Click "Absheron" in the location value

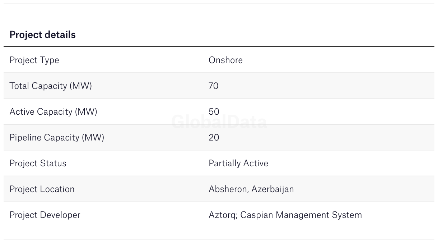pyautogui.click(x=228, y=189)
